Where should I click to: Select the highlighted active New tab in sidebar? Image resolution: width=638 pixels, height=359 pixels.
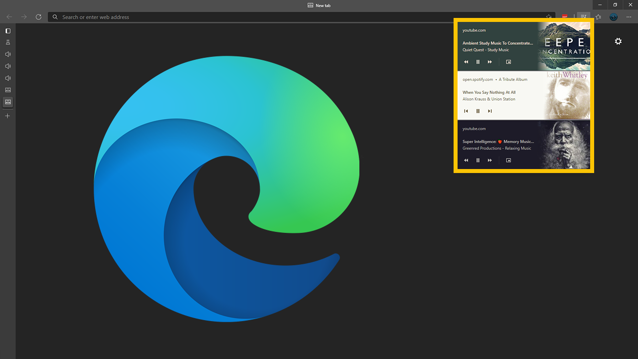click(x=7, y=102)
